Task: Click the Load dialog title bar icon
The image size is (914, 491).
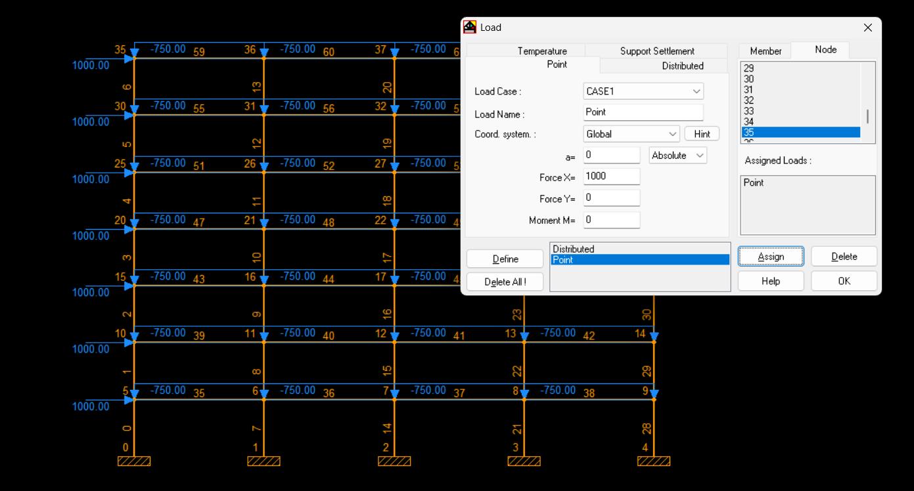Action: pyautogui.click(x=470, y=27)
